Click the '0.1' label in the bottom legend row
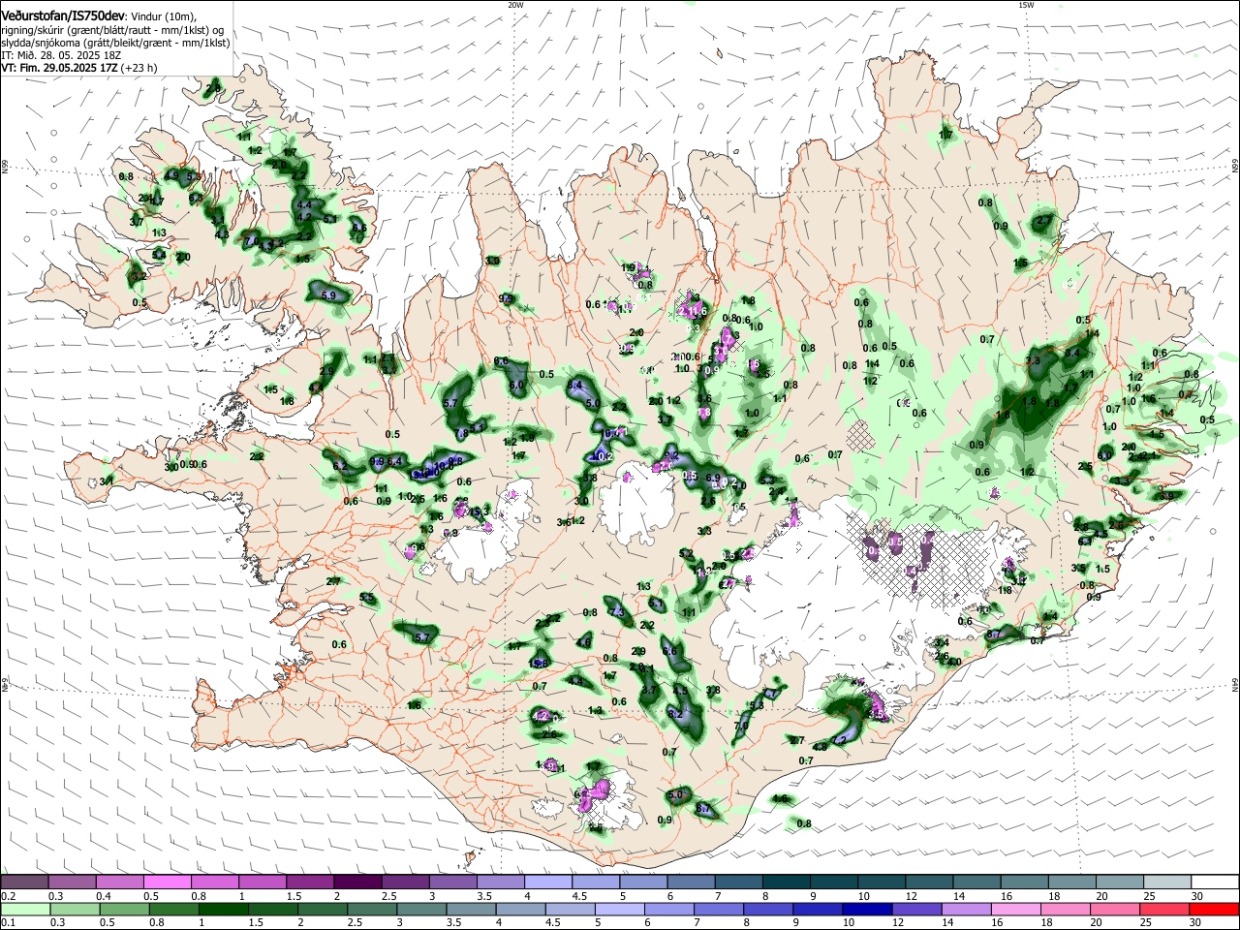Viewport: 1240px width, 930px height. click(x=9, y=923)
